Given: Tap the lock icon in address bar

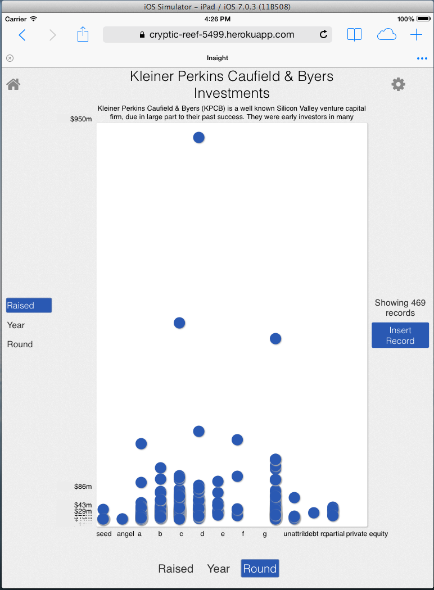Looking at the screenshot, I should pyautogui.click(x=142, y=35).
